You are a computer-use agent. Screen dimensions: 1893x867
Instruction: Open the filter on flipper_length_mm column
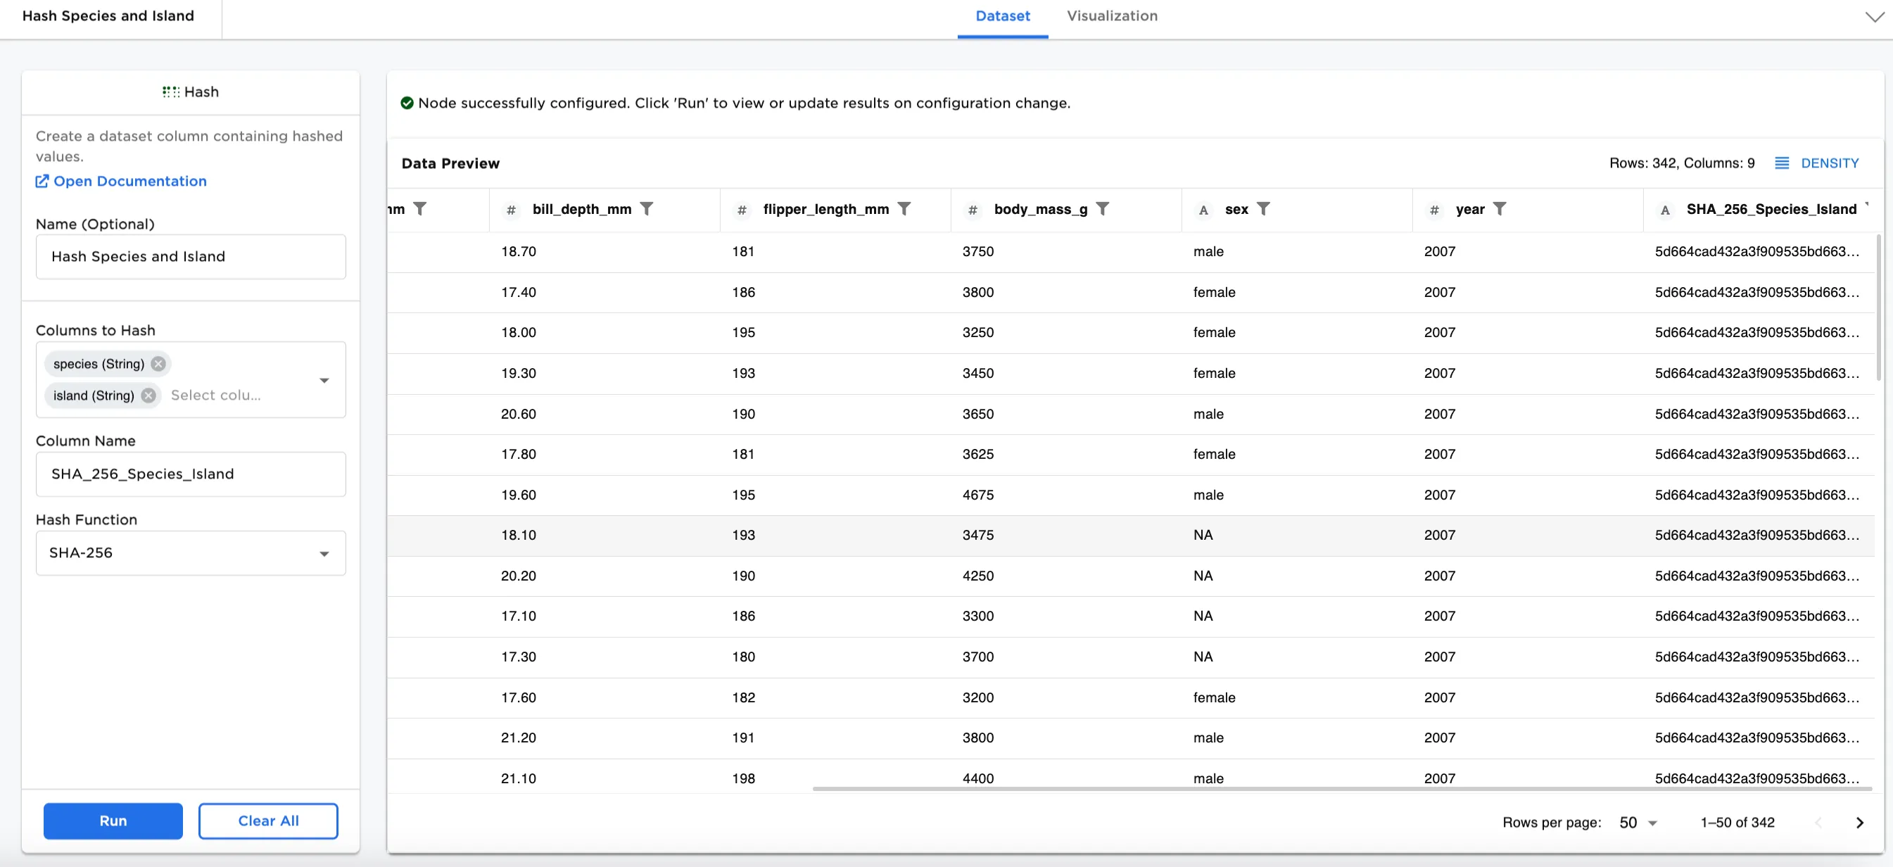pos(904,209)
